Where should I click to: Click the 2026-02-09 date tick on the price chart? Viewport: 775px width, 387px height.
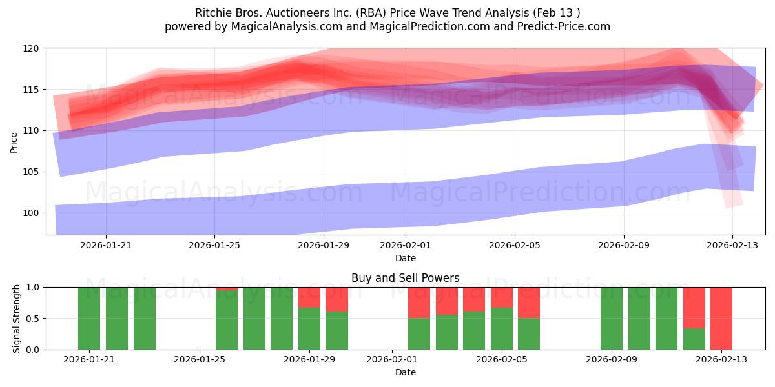coord(623,245)
